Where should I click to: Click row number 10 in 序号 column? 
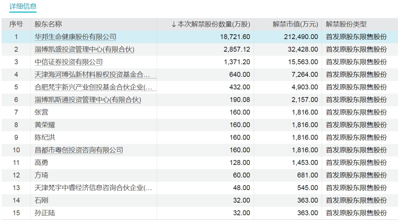point(16,150)
